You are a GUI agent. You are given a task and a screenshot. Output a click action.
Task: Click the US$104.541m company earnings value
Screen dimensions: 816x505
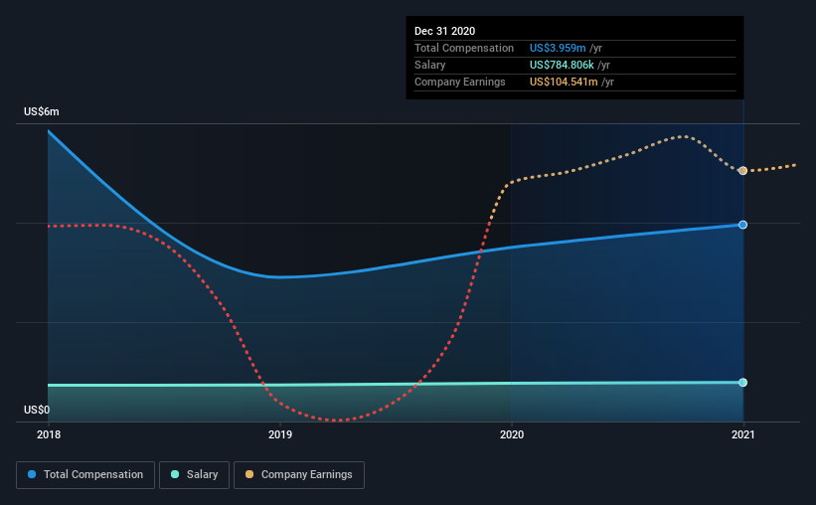pos(564,82)
